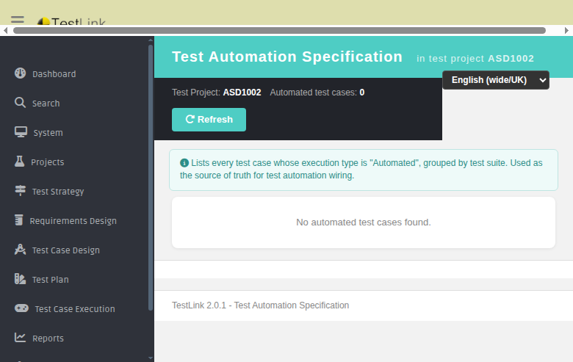Click "in test project ASD1002" subtitle
Screen dimensions: 573x362
[475, 59]
